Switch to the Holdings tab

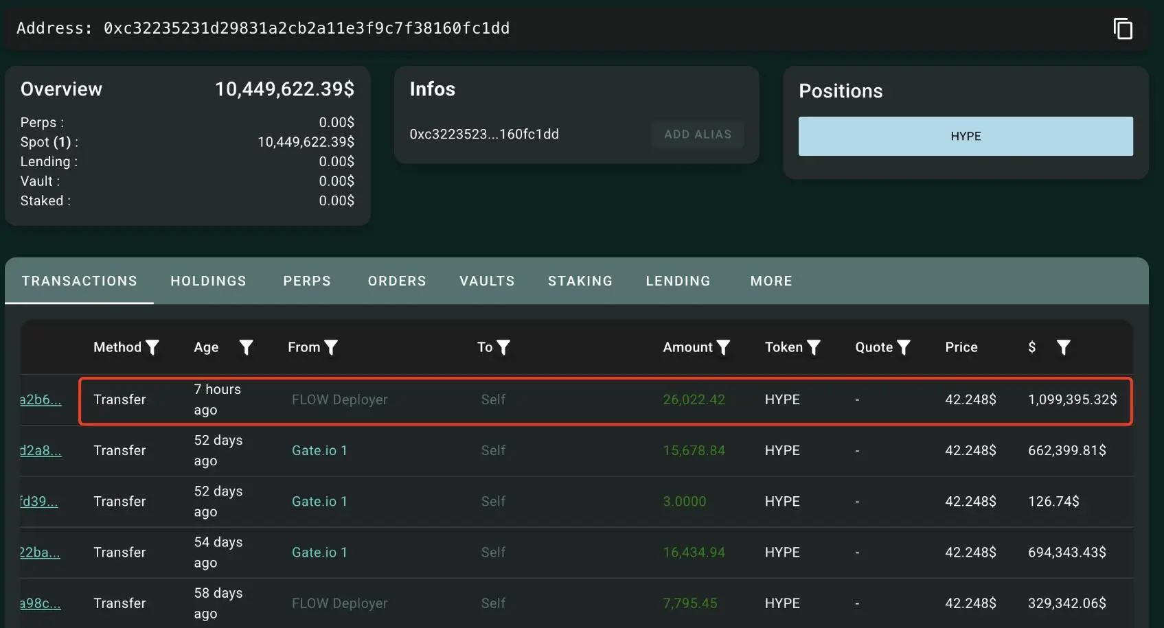pos(208,281)
